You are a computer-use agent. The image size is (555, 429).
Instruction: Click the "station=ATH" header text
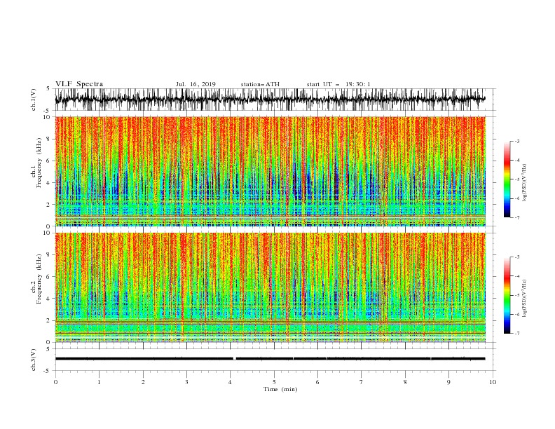[x=260, y=84]
